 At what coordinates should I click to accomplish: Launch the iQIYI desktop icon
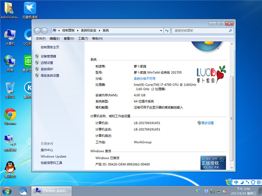click(x=27, y=63)
